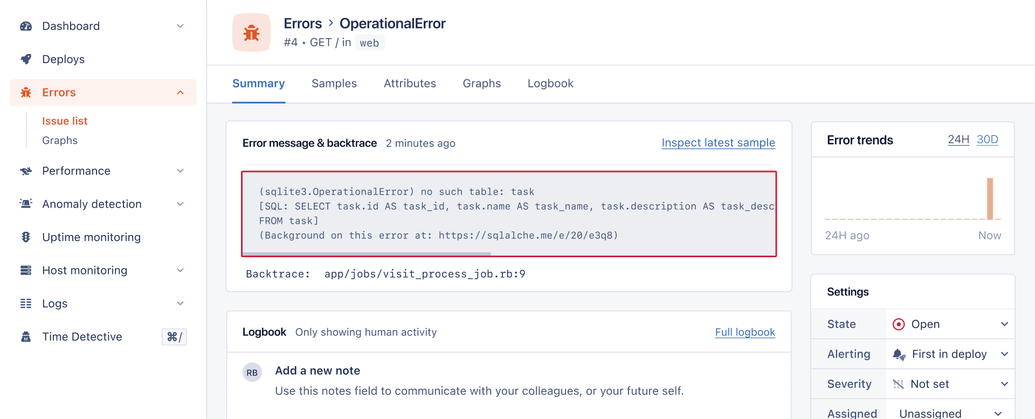
Task: Click the Anomaly detection siren icon
Action: pyautogui.click(x=26, y=204)
